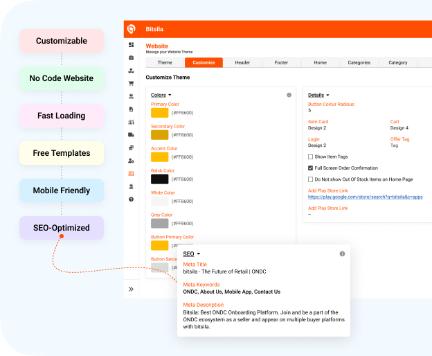The width and height of the screenshot is (432, 356).
Task: Open the dashboard grid icon in sidebar
Action: pos(131,45)
